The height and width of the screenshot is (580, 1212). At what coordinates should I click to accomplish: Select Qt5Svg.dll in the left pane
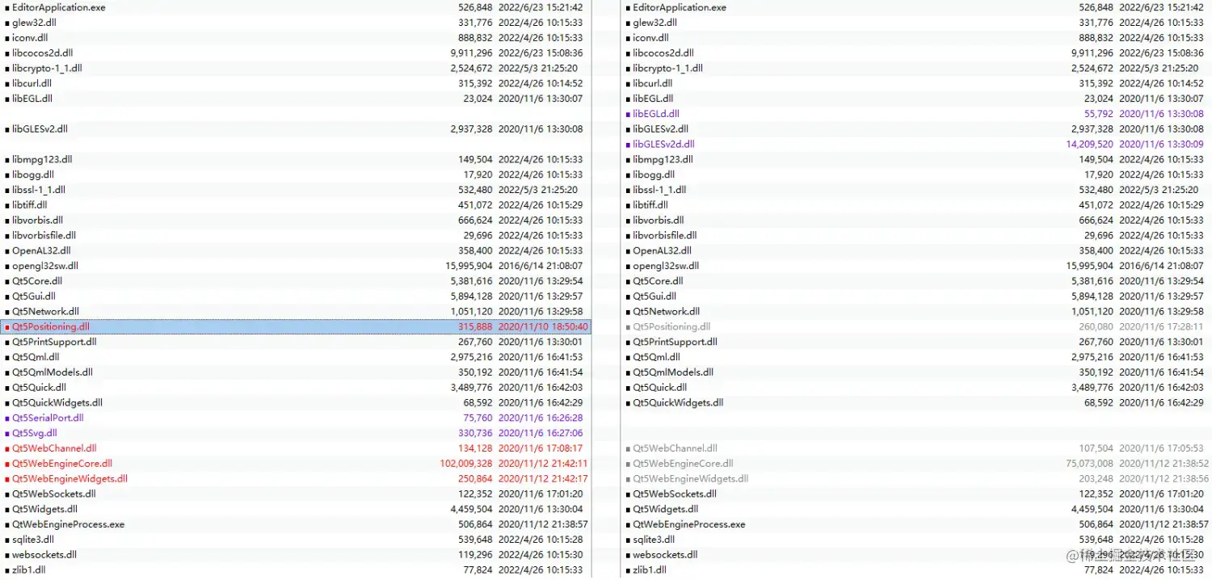(34, 434)
